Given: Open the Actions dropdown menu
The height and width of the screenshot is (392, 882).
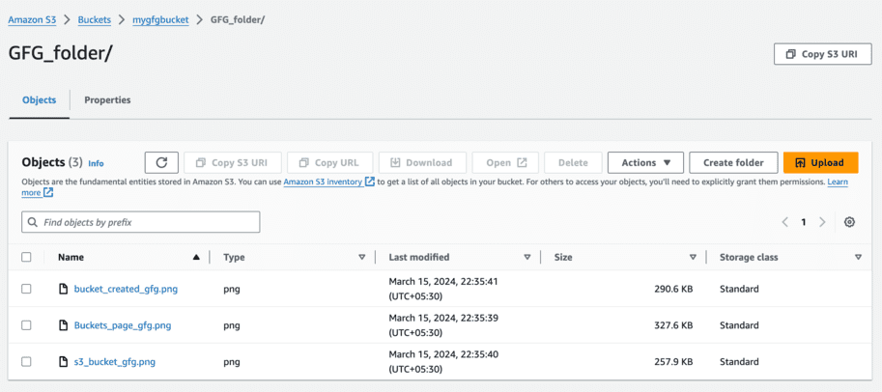Looking at the screenshot, I should pos(645,163).
